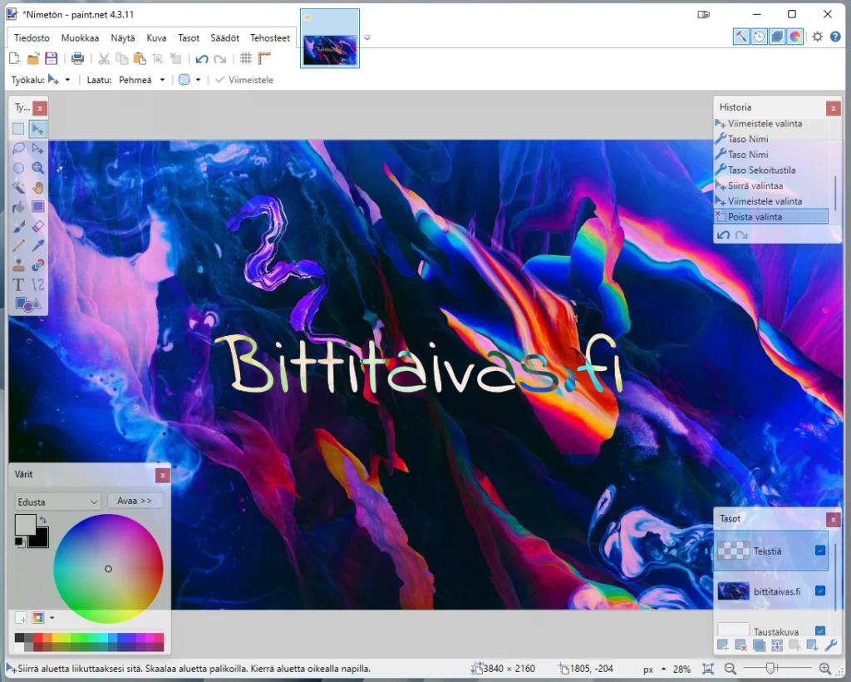Select the Pan hand tool

coord(38,187)
